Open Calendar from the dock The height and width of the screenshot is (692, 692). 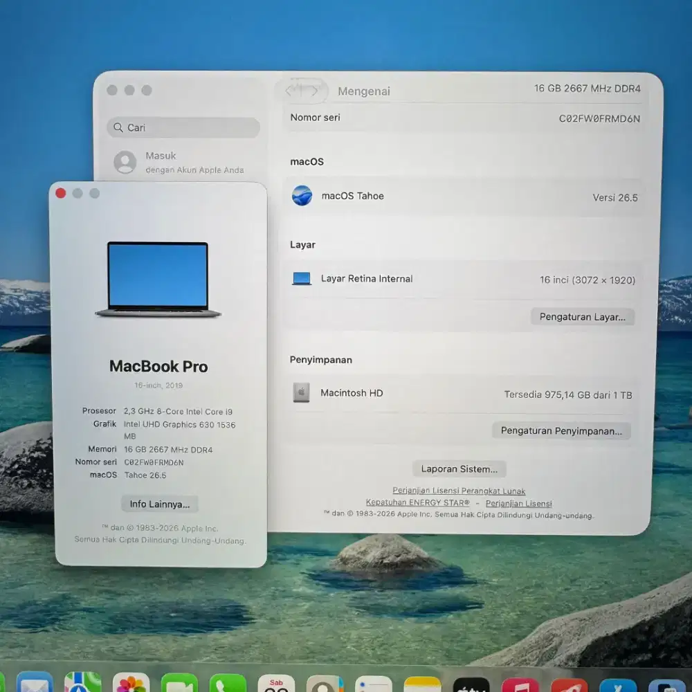276,683
